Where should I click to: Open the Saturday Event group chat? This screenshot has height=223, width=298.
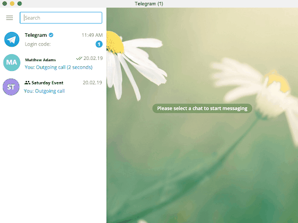pos(53,87)
